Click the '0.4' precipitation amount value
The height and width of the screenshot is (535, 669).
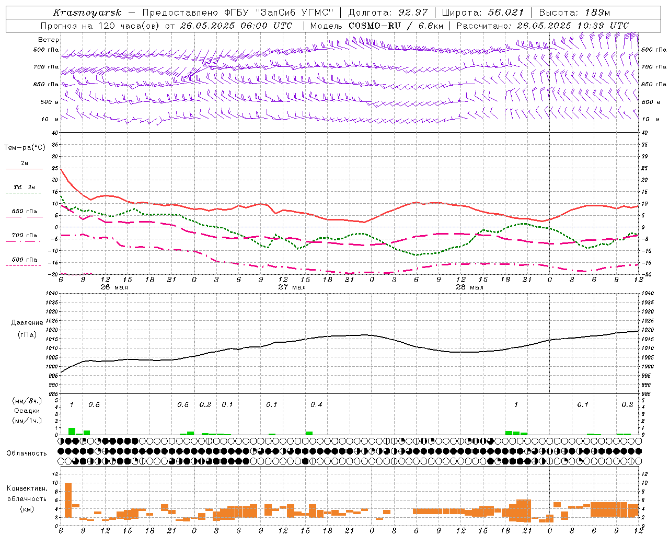(x=316, y=405)
